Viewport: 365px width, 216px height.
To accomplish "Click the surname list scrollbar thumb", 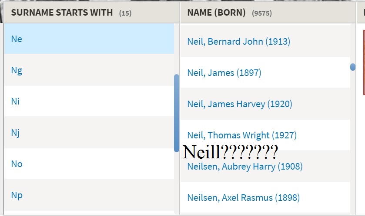I will 176,113.
